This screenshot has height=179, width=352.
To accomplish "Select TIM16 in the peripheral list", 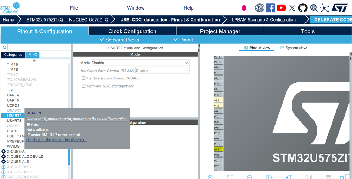I will tap(12, 70).
